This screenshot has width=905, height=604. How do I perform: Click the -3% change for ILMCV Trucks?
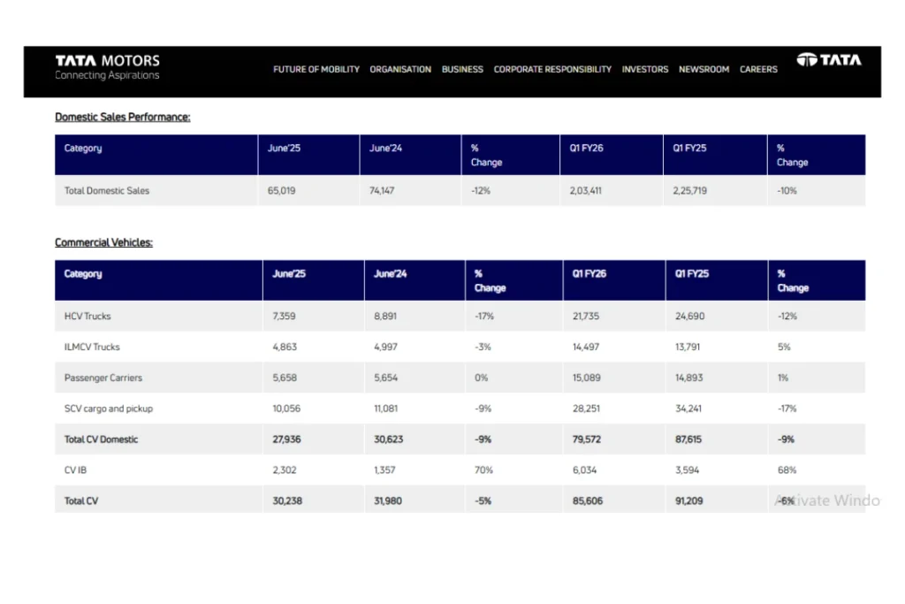click(483, 347)
